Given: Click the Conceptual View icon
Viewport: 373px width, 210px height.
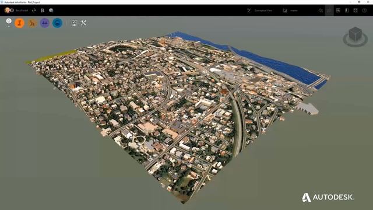Looking at the screenshot, I should pos(249,10).
